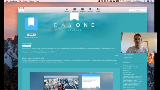Click the headphones menu bar icon
The image size is (160, 90).
click(x=108, y=1)
